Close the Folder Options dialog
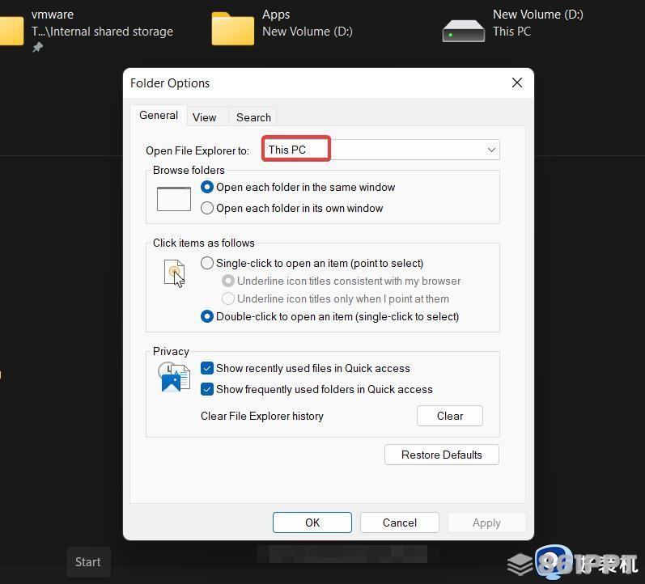Image resolution: width=645 pixels, height=584 pixels. (517, 83)
